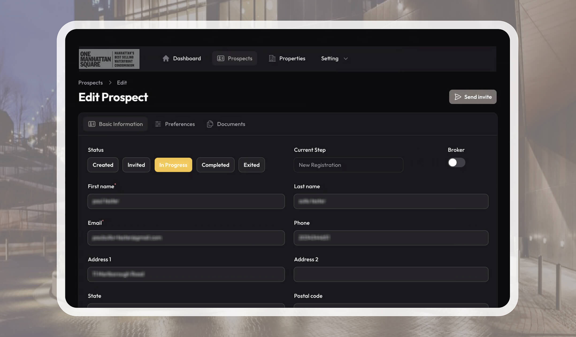Switch to the Preferences tab

pyautogui.click(x=180, y=124)
